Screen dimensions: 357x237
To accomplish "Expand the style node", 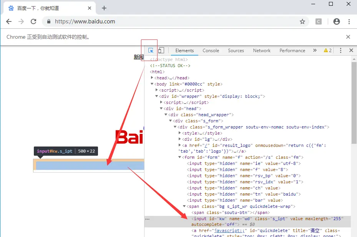I will (x=179, y=133).
